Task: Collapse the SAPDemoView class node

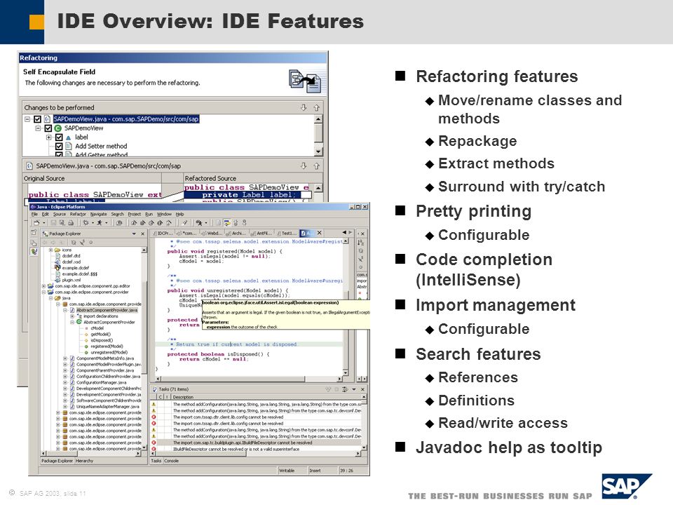Action: pos(38,128)
